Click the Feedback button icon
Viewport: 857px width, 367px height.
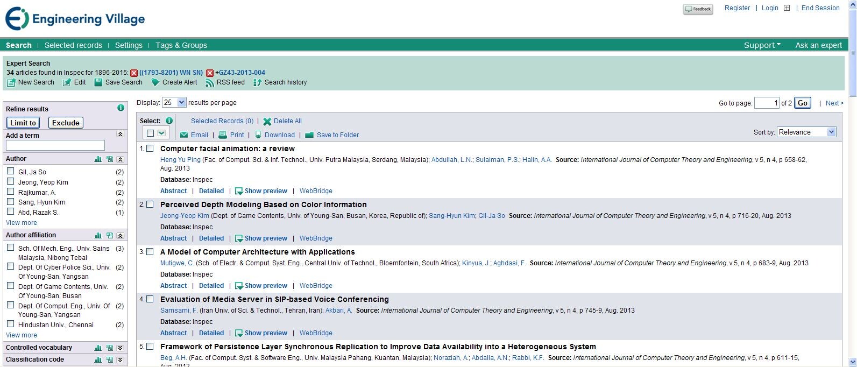click(x=698, y=9)
